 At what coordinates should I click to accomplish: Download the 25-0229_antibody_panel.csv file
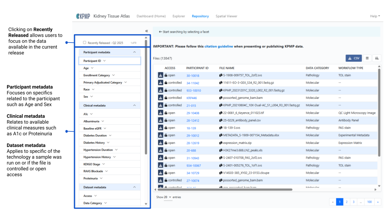pos(161,120)
